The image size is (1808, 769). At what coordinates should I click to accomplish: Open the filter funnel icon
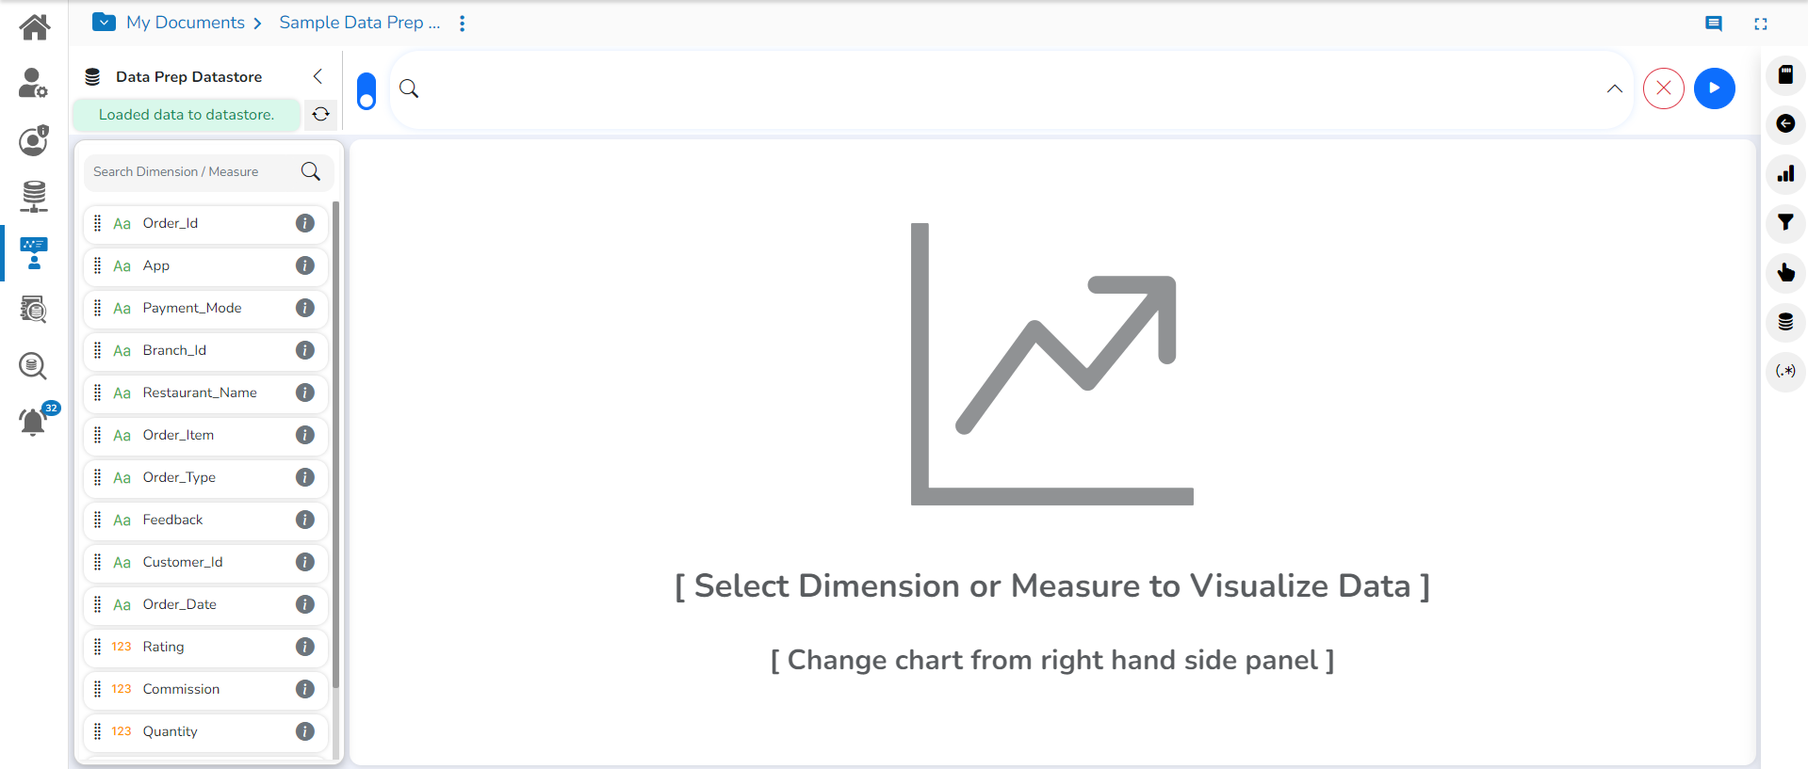[x=1785, y=223]
